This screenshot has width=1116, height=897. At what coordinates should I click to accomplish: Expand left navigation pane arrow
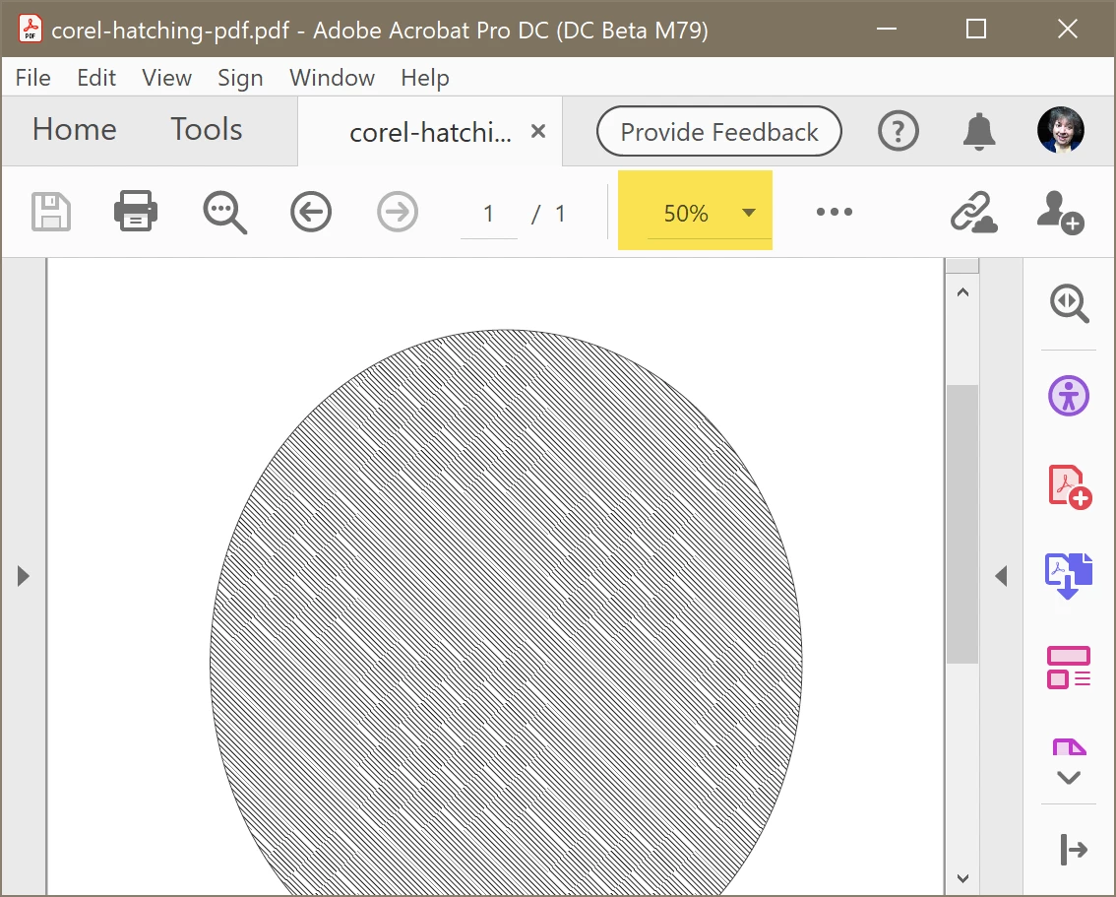pyautogui.click(x=24, y=576)
